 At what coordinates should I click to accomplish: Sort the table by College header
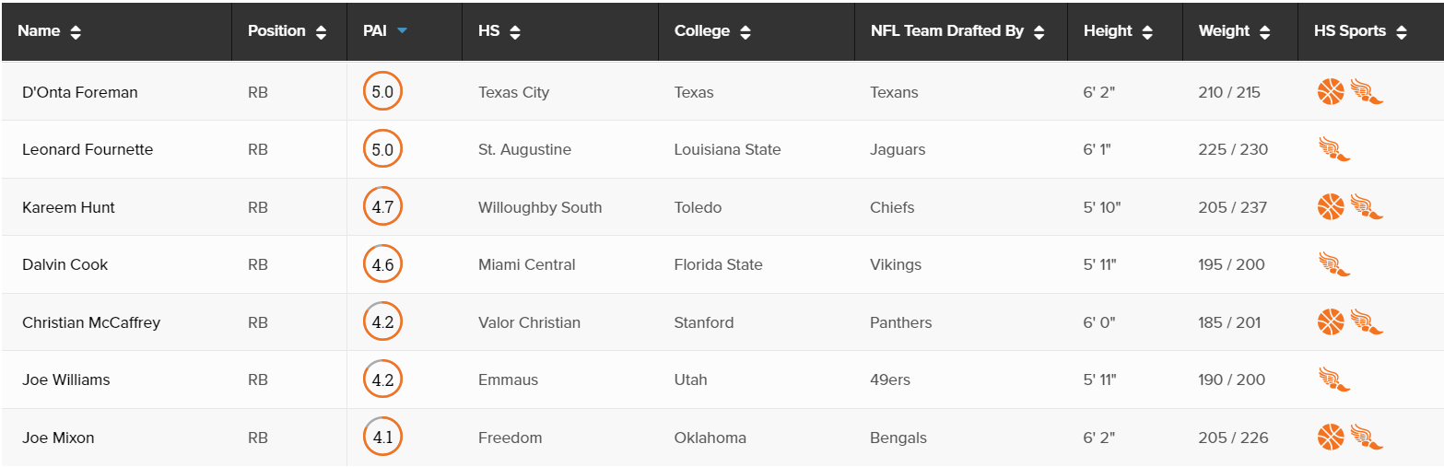(712, 31)
